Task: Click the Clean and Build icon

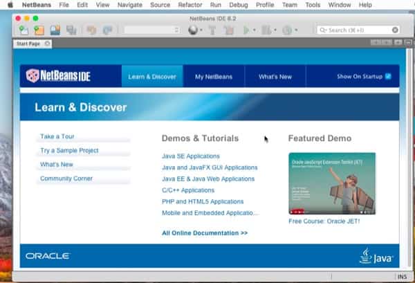Action: coord(229,30)
